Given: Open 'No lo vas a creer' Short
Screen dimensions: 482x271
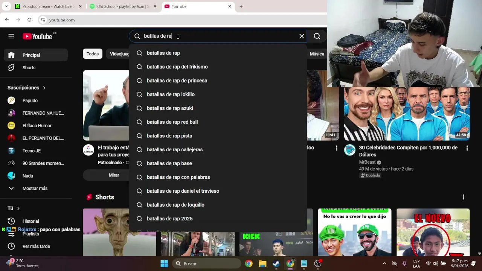Looking at the screenshot, I should point(354,232).
